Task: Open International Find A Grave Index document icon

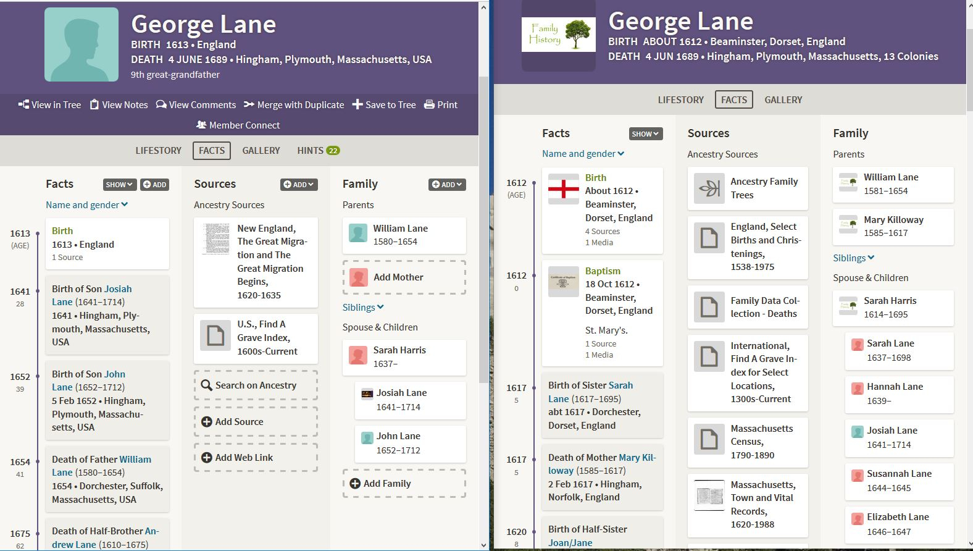Action: tap(709, 356)
